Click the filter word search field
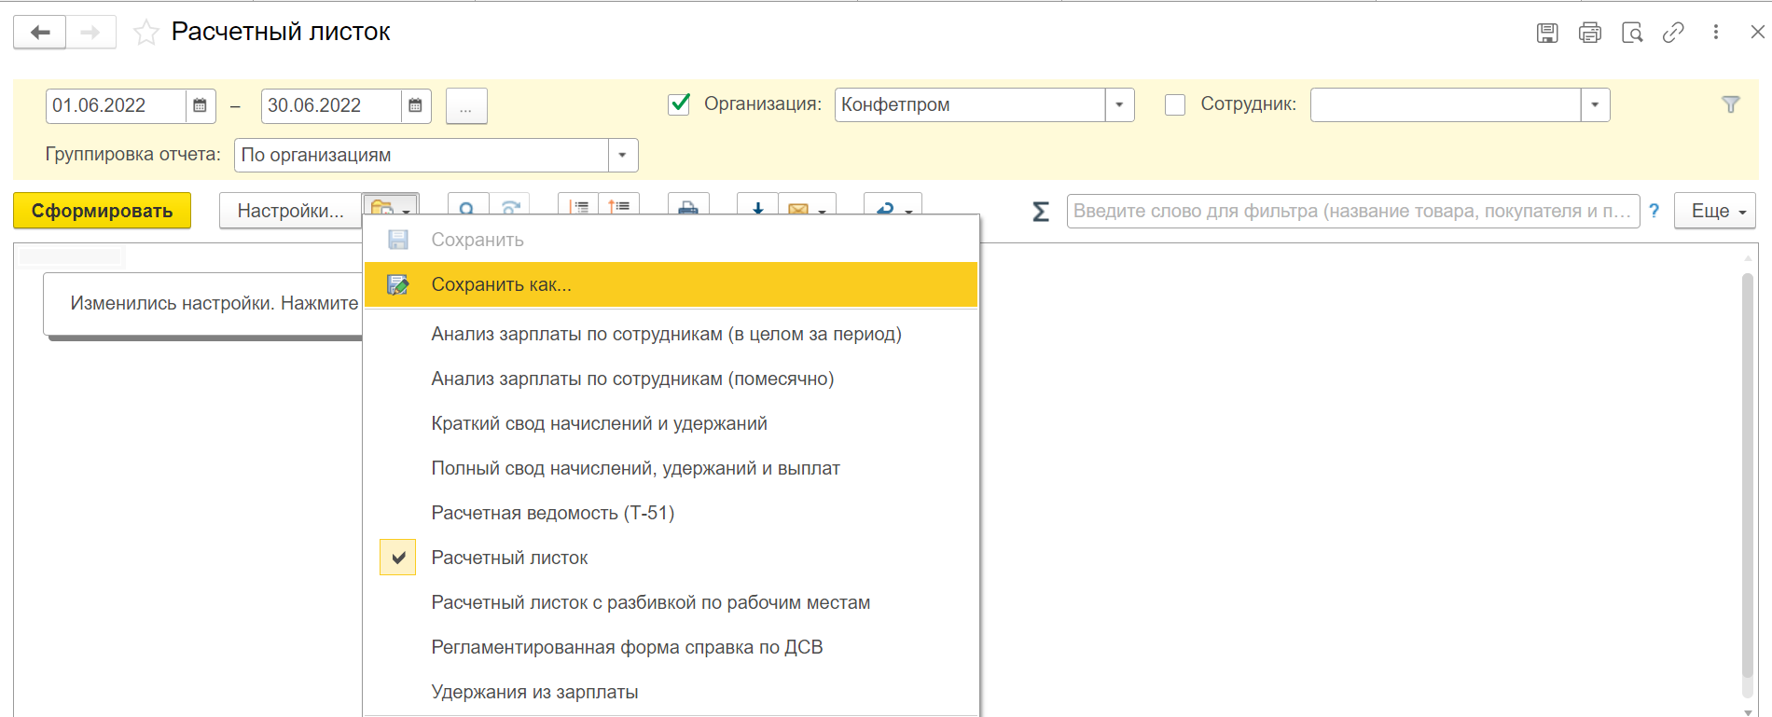Viewport: 1772px width, 717px height. 1352,212
